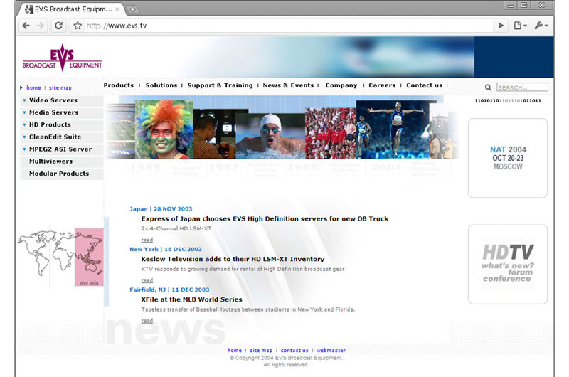Click the Copyright 2004 EVS text
Screen dimensions: 569x377
[x=287, y=358]
